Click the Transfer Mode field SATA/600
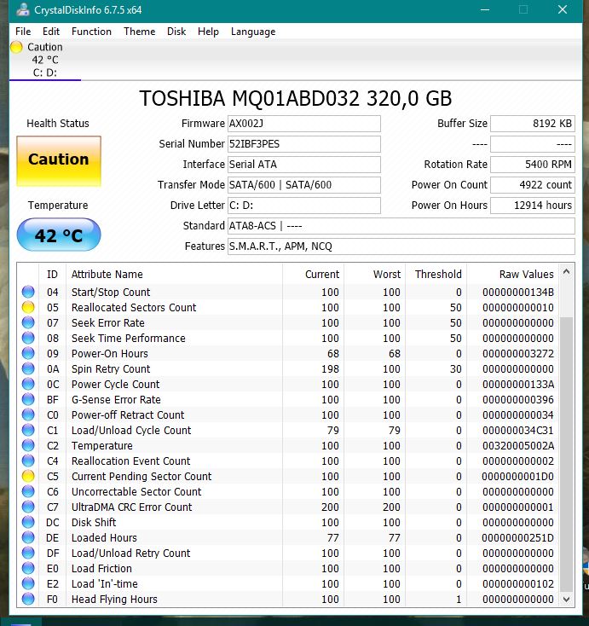The image size is (589, 626). [303, 185]
